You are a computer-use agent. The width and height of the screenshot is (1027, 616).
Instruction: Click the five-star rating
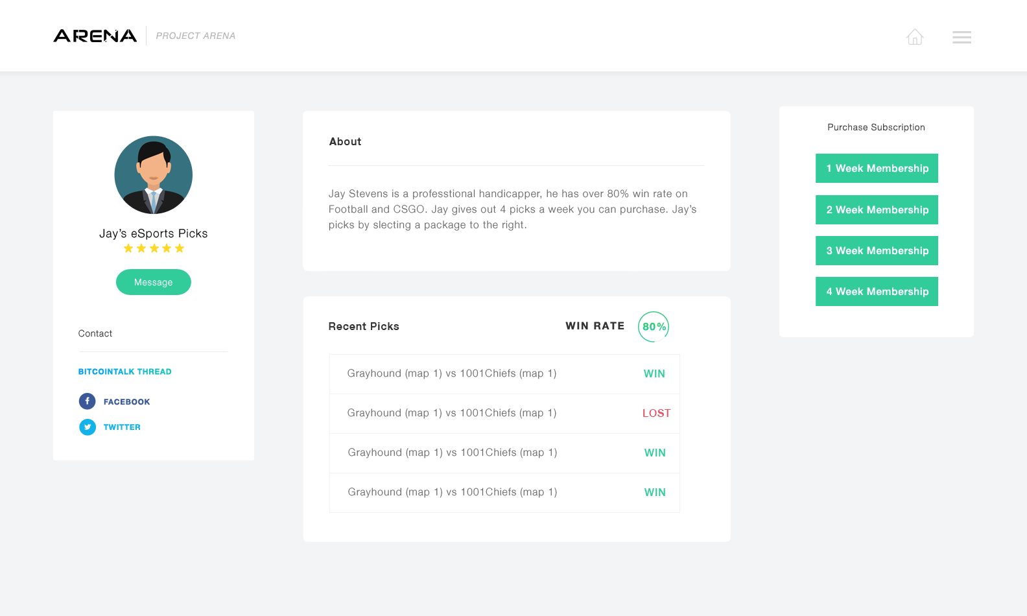pyautogui.click(x=154, y=248)
